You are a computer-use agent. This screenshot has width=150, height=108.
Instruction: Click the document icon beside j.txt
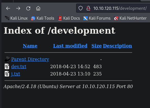point(7,74)
